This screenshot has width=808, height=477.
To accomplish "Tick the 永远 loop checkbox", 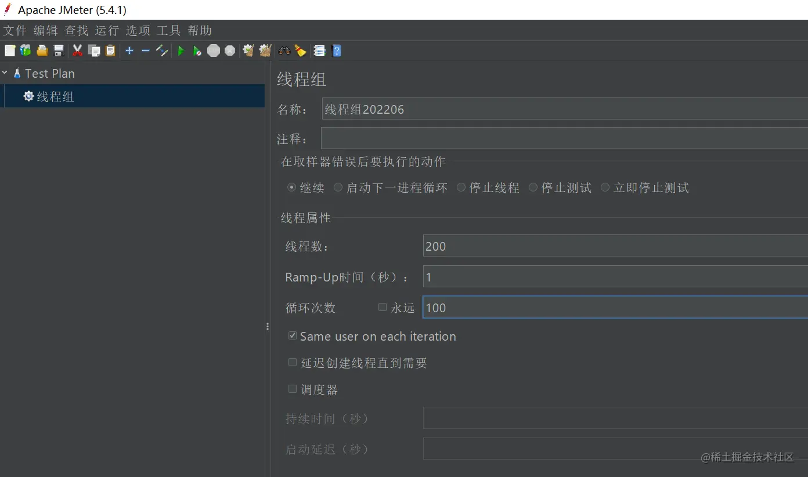I will (x=383, y=307).
